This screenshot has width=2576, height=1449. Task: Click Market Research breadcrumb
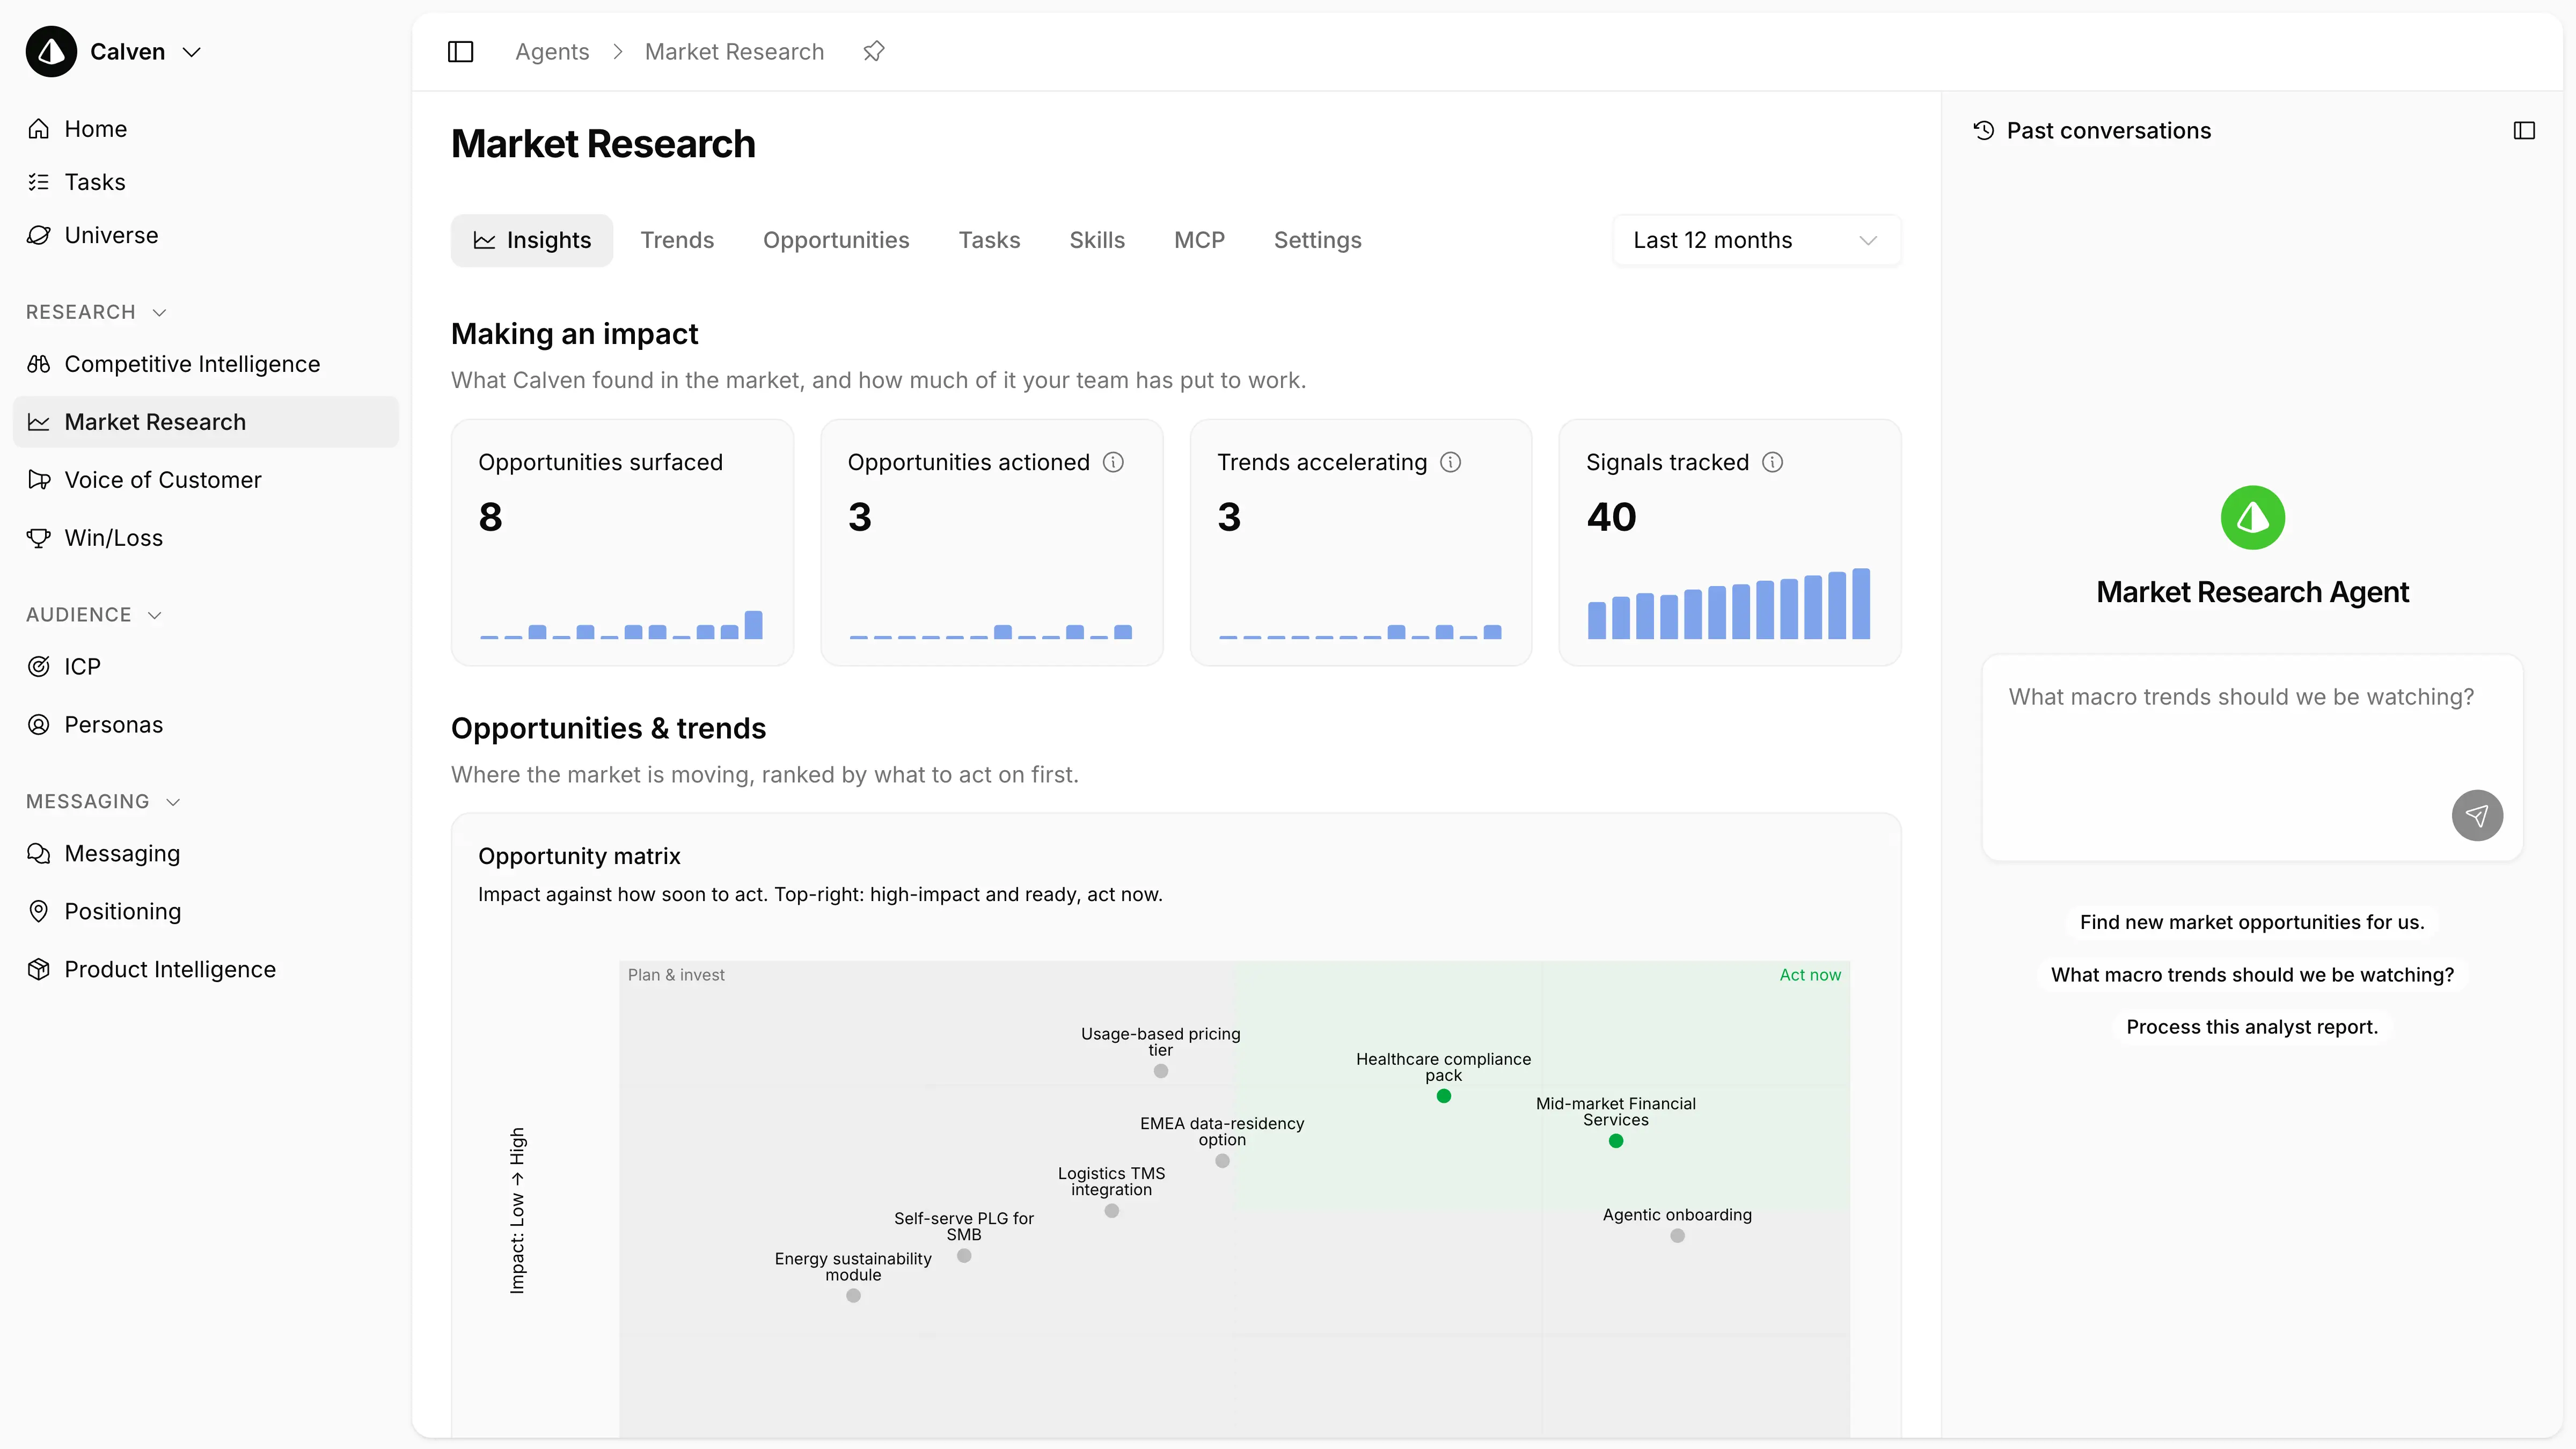tap(734, 52)
